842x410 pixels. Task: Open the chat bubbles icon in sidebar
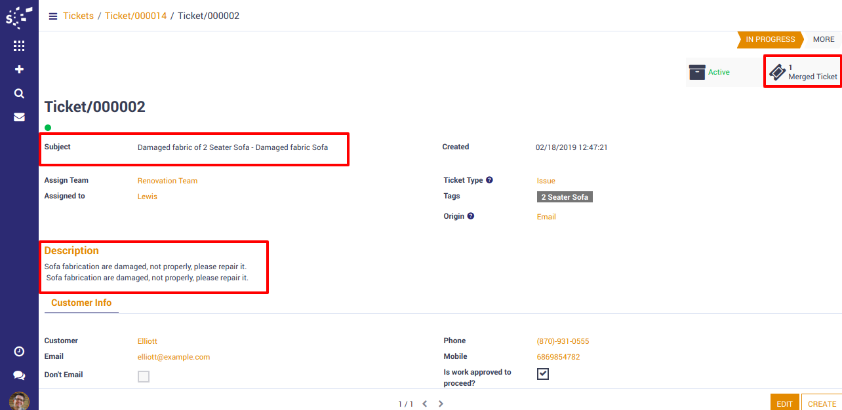click(19, 375)
